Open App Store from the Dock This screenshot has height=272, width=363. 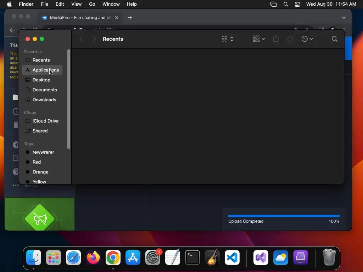[x=133, y=257]
